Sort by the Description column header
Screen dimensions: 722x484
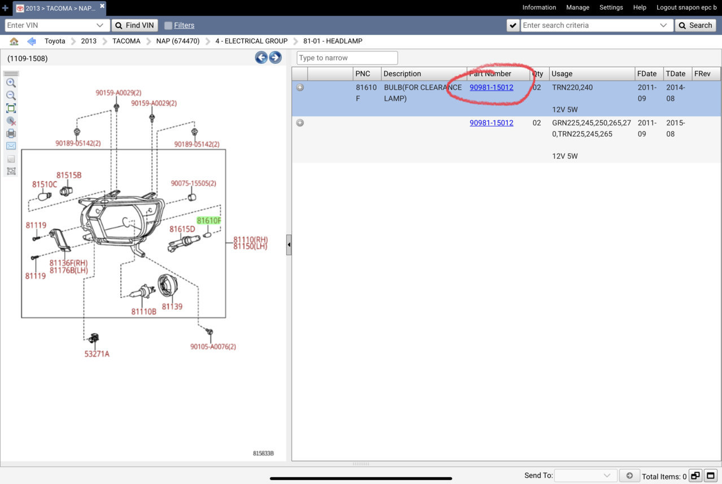pyautogui.click(x=424, y=74)
